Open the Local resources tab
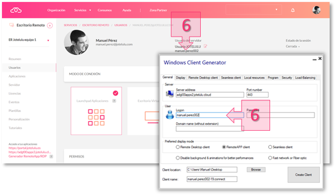 coord(254,78)
